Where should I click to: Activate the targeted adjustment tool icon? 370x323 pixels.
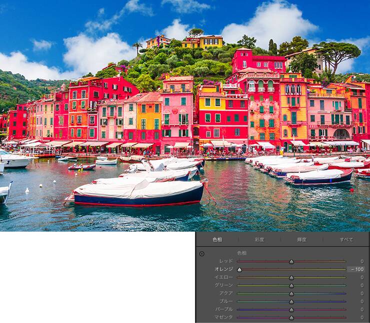click(x=202, y=254)
